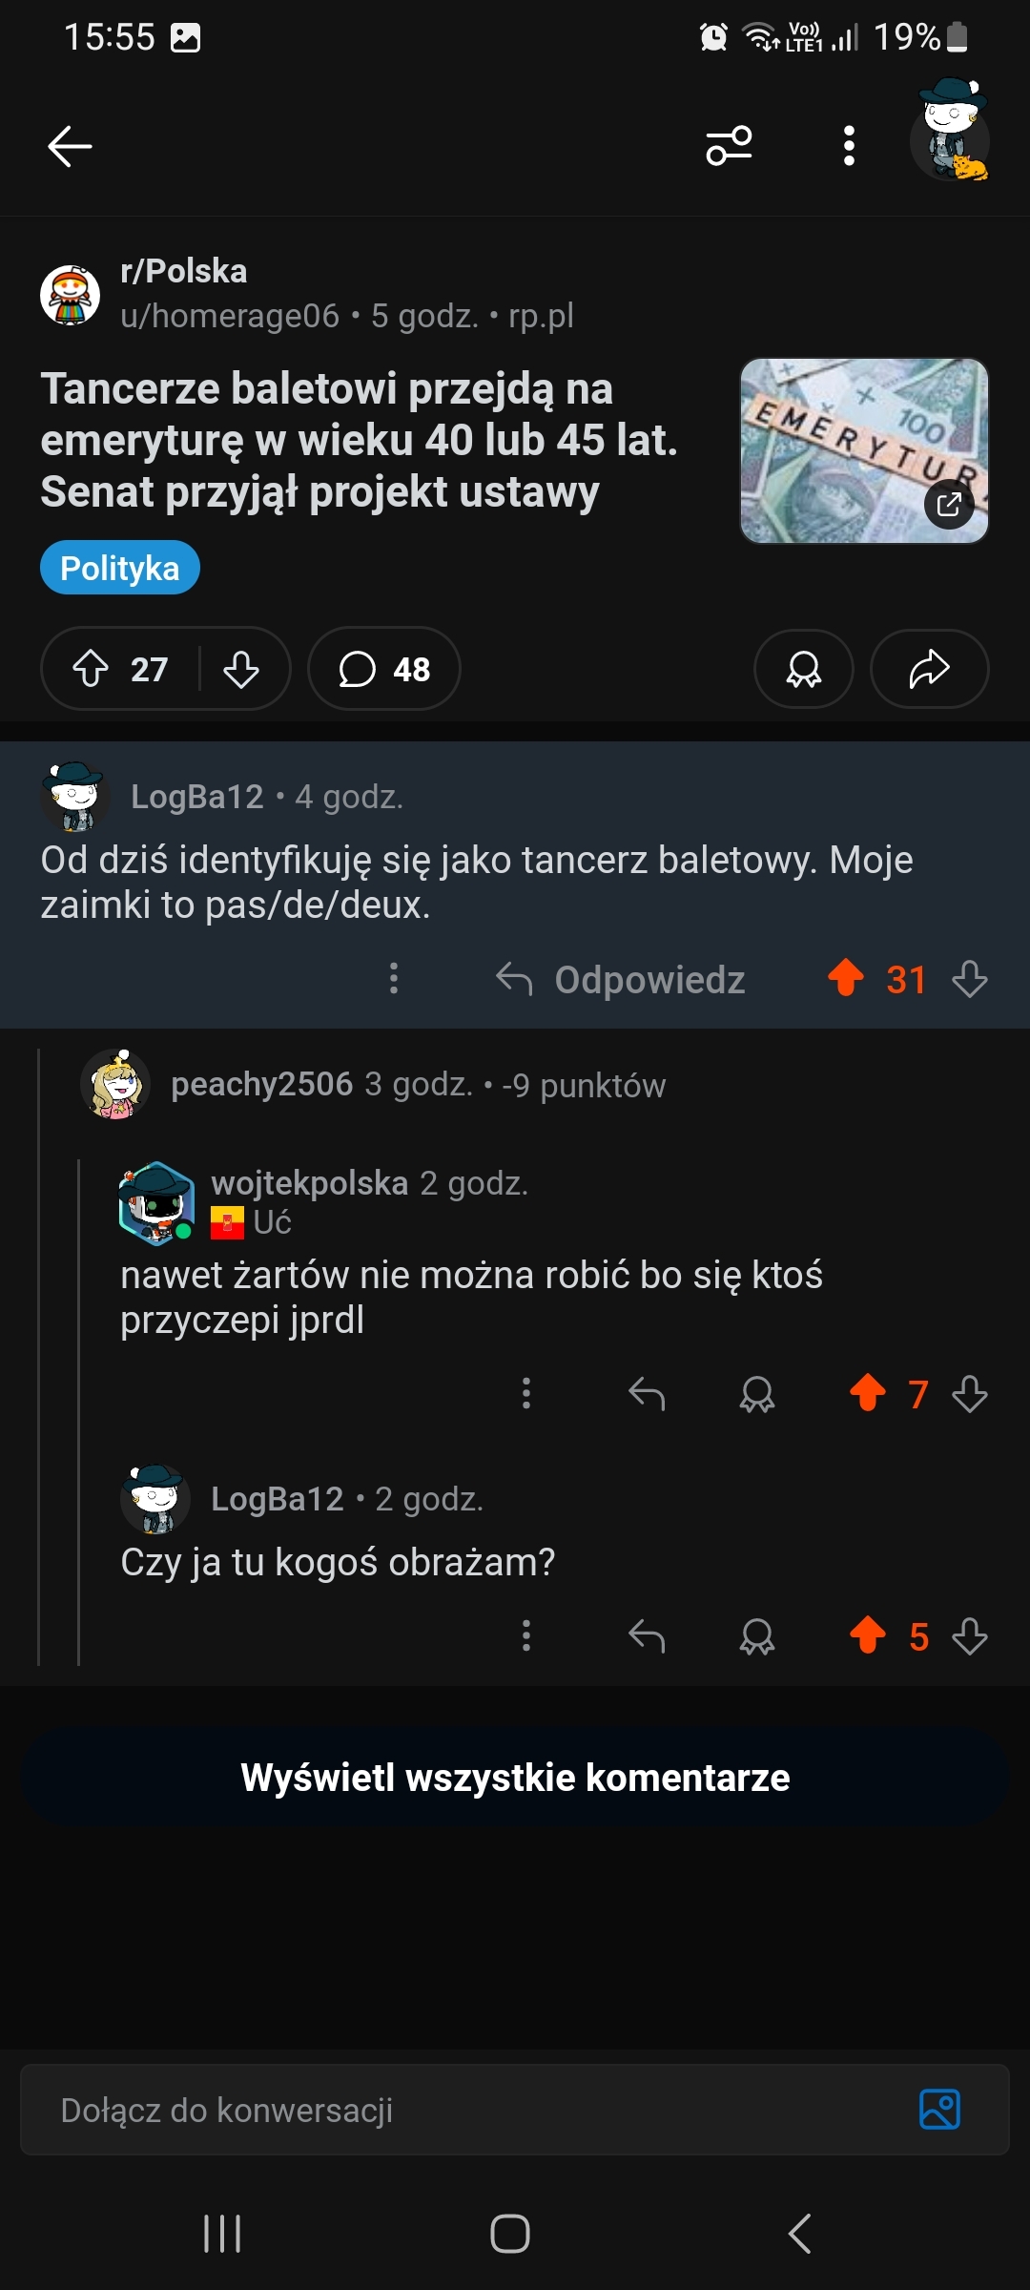
Task: Open comment sort options icon
Action: (x=729, y=146)
